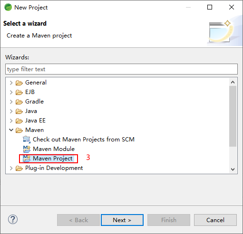The width and height of the screenshot is (243, 234).
Task: Click the wizard filter text field
Action: pyautogui.click(x=121, y=69)
